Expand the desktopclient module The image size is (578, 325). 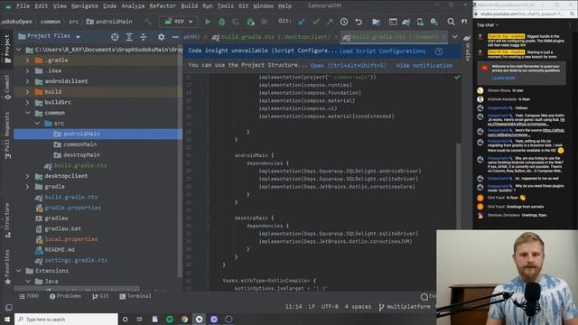[27, 176]
